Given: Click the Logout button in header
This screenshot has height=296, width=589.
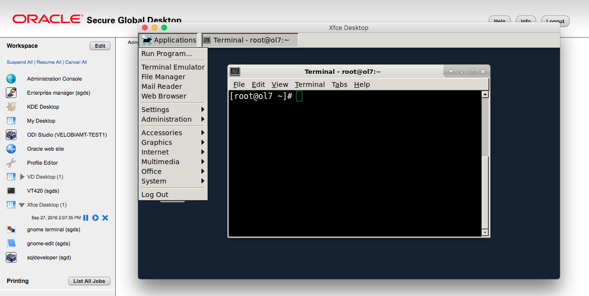Looking at the screenshot, I should point(555,21).
